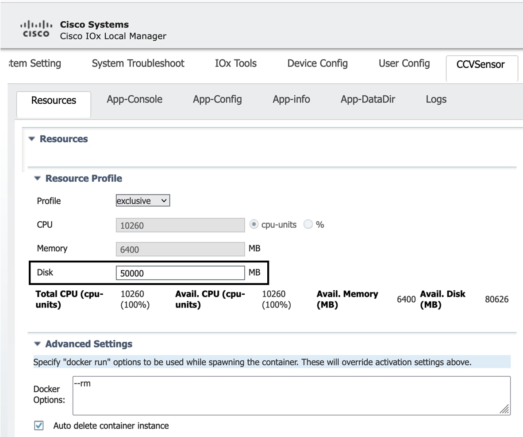Switch to the App-Console tab
This screenshot has height=437, width=523.
coord(134,99)
